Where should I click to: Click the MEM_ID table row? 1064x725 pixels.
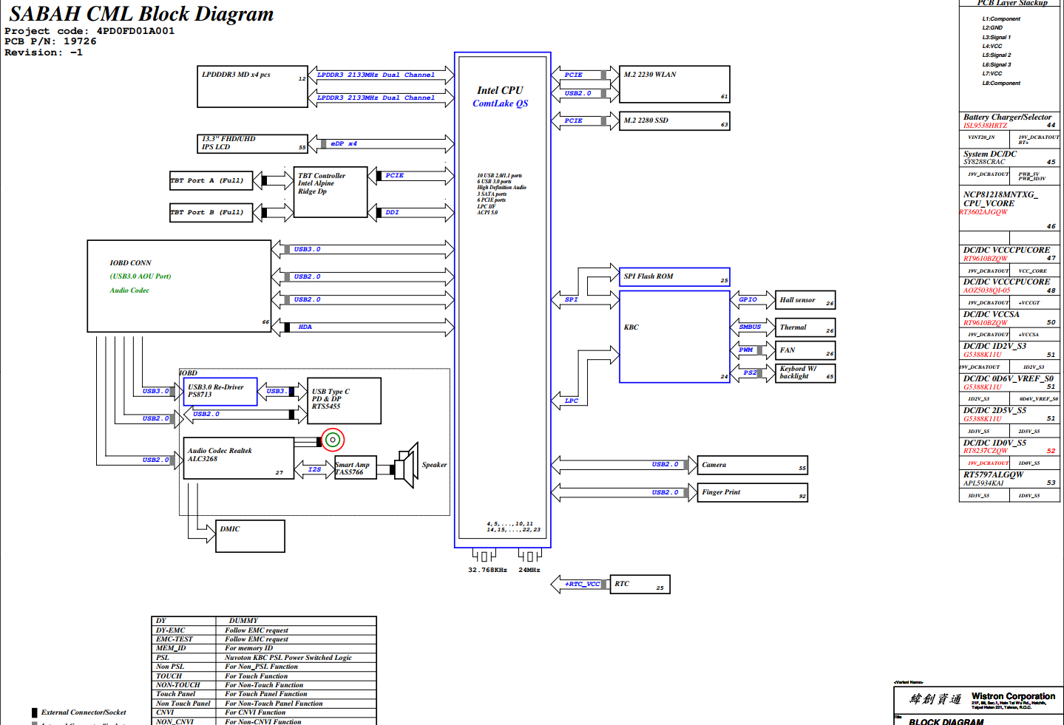pyautogui.click(x=264, y=648)
